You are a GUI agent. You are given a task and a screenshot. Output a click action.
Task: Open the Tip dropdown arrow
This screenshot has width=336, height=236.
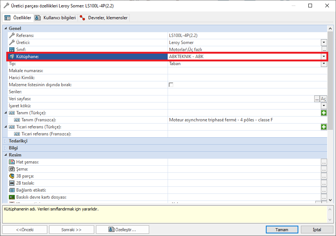pyautogui.click(x=324, y=64)
